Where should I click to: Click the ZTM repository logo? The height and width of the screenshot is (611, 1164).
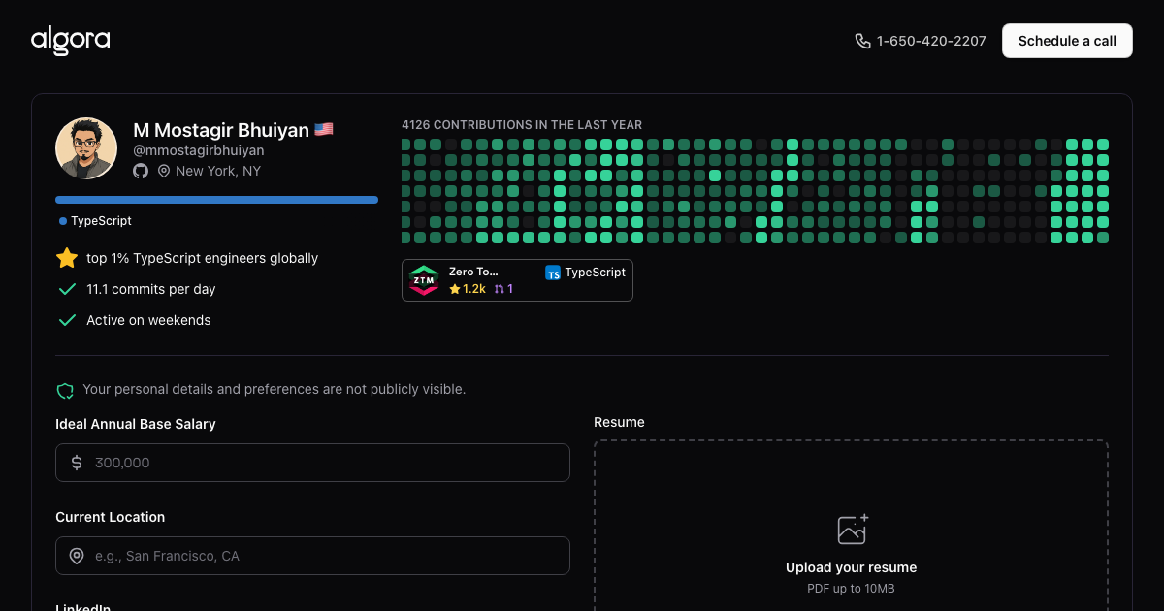coord(424,280)
